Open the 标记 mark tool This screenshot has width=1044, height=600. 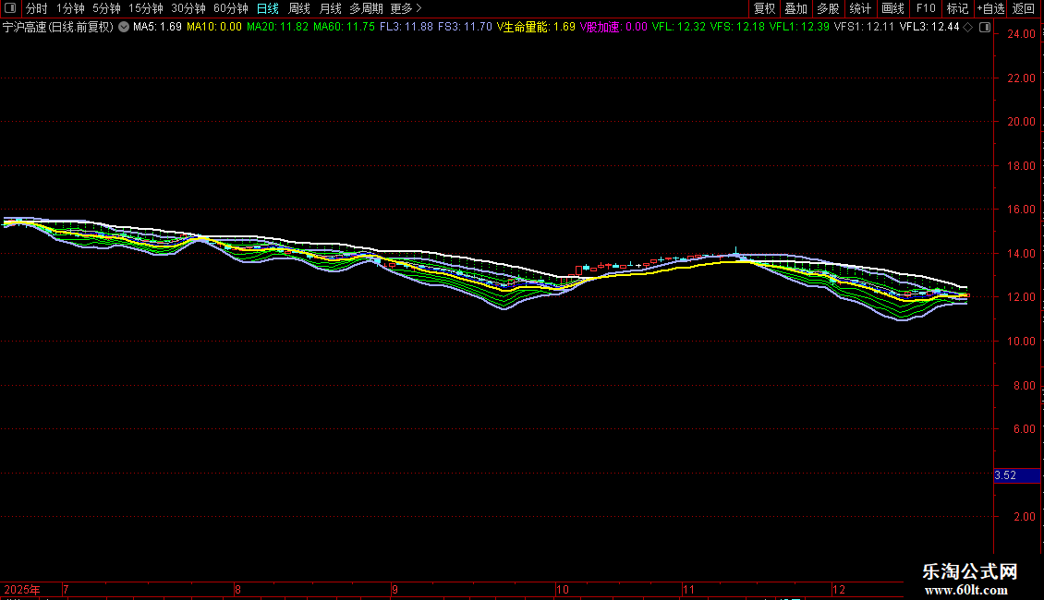(957, 8)
